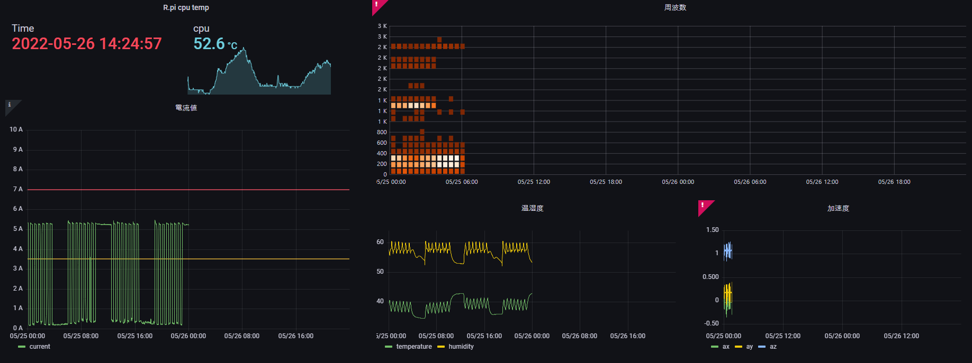Click the cpu temperature sparkline graph
The height and width of the screenshot is (363, 972).
coord(259,71)
